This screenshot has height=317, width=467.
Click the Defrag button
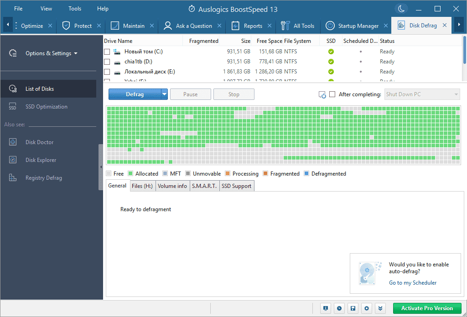[135, 94]
